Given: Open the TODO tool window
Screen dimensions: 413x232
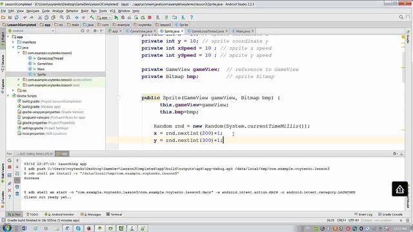Looking at the screenshot, I should [32, 215].
